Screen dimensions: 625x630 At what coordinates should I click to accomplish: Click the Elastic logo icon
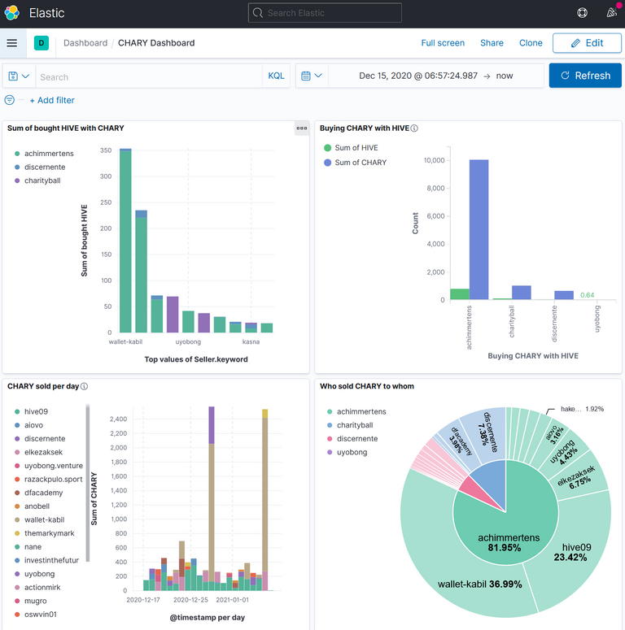[x=12, y=13]
